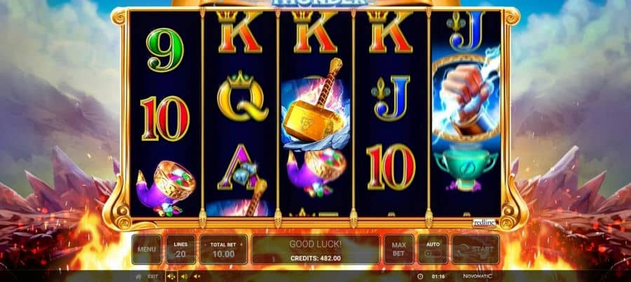631x282 pixels.
Task: Click the Novomatic logo
Action: (477, 276)
